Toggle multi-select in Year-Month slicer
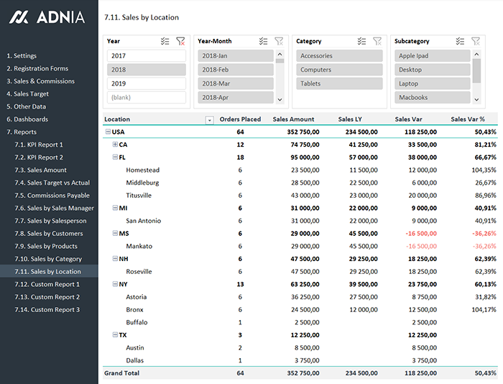The width and height of the screenshot is (503, 384). coord(263,42)
